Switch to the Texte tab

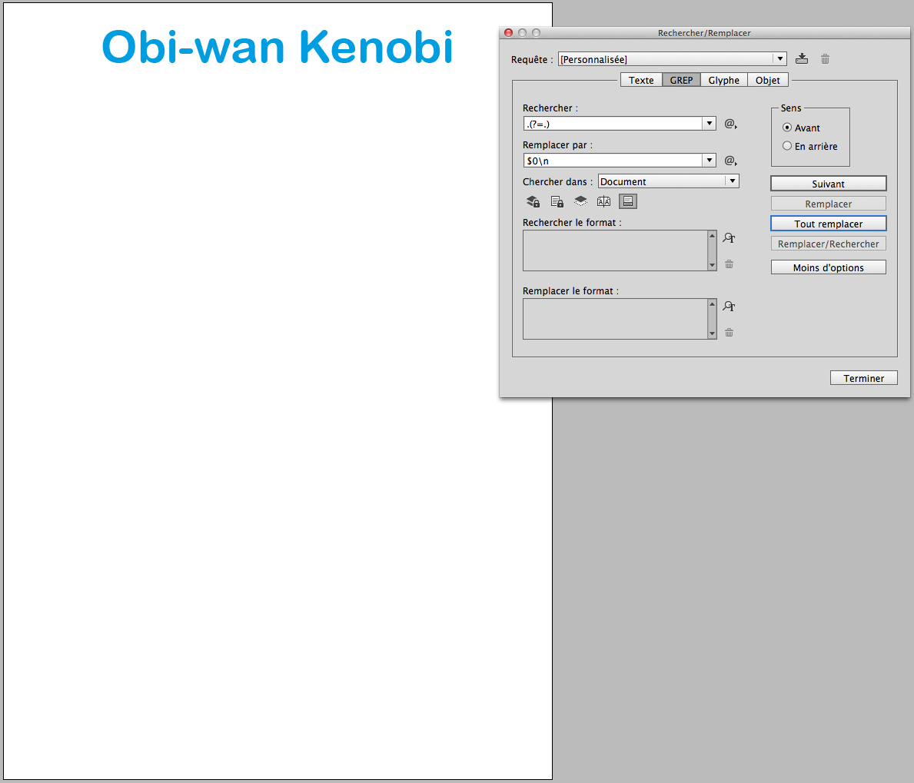pyautogui.click(x=641, y=80)
